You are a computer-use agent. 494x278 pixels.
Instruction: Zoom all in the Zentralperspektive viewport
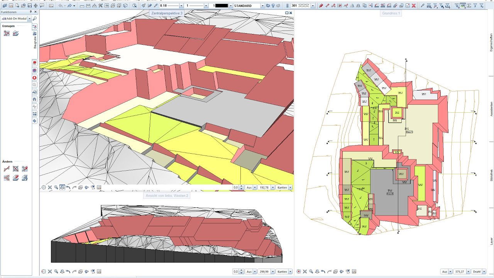pyautogui.click(x=50, y=187)
